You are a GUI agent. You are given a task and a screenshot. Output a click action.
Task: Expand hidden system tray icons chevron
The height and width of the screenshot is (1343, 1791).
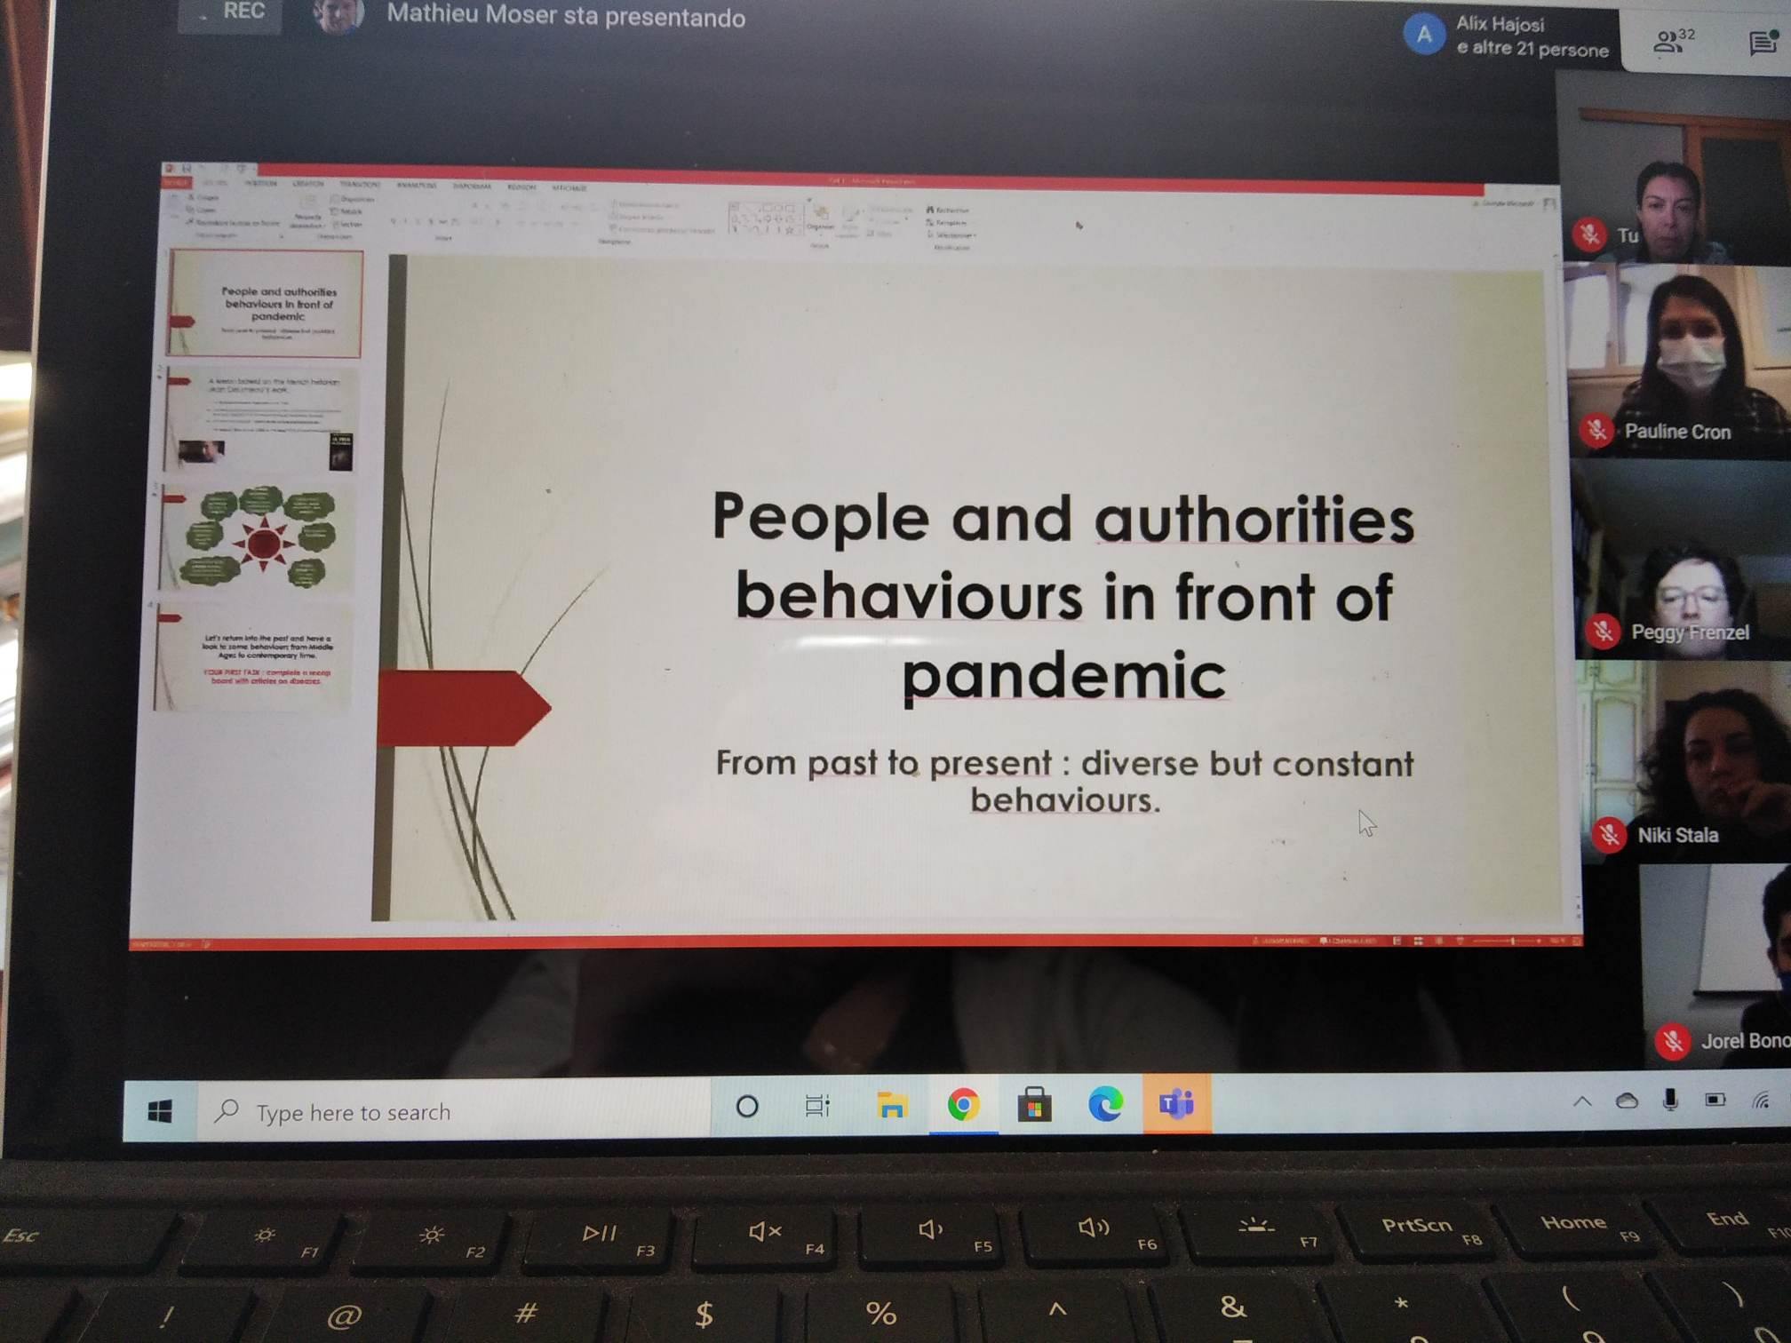coord(1582,1102)
